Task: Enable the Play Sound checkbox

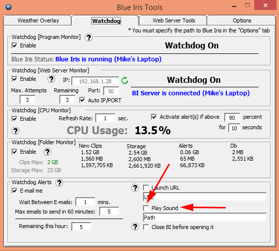Action: click(146, 208)
